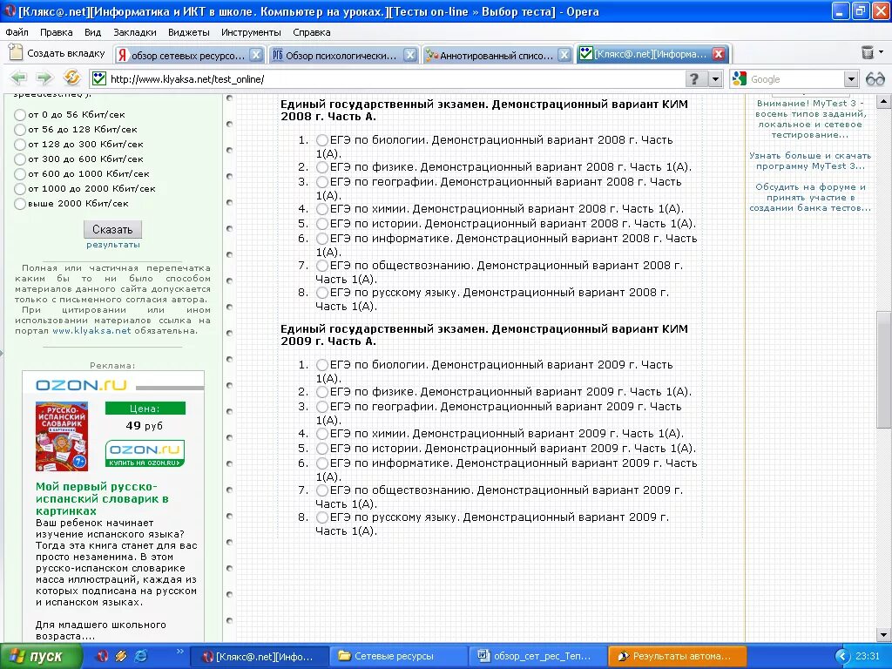Click the site security badge in the address bar
892x669 pixels.
click(x=99, y=78)
